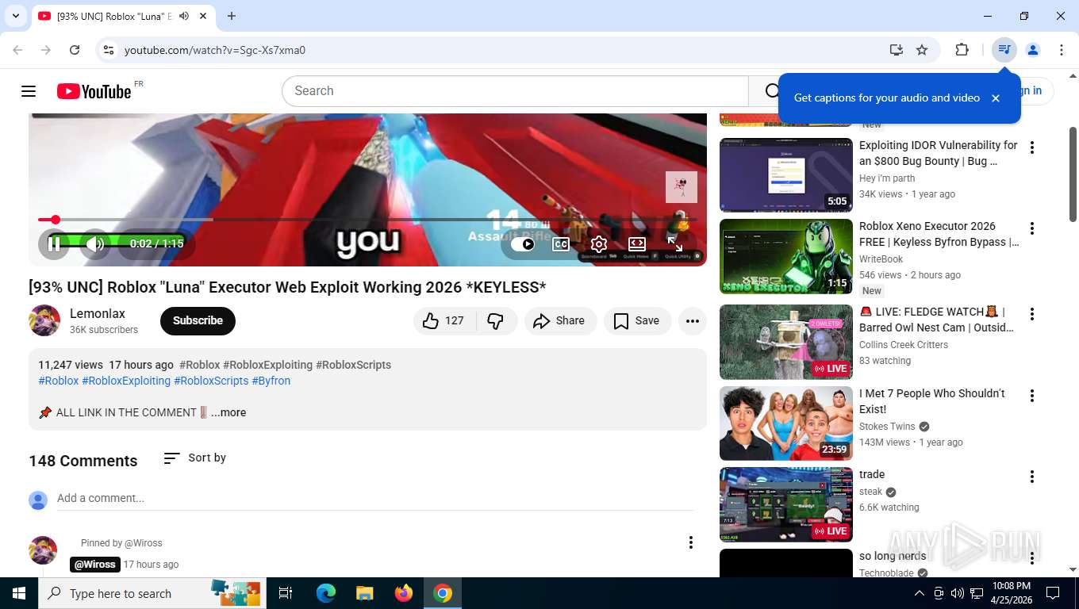Image resolution: width=1079 pixels, height=609 pixels.
Task: Open Chrome three-dot menu
Action: [1062, 50]
